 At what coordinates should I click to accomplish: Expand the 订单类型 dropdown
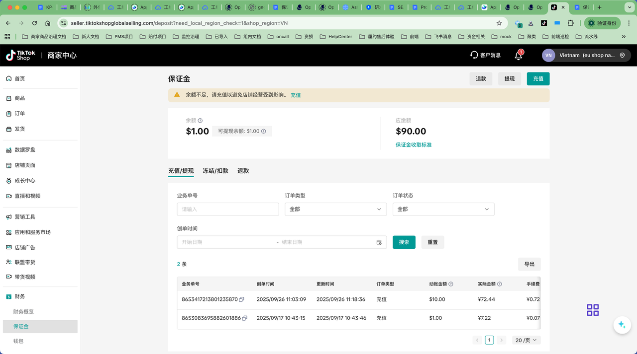point(335,210)
